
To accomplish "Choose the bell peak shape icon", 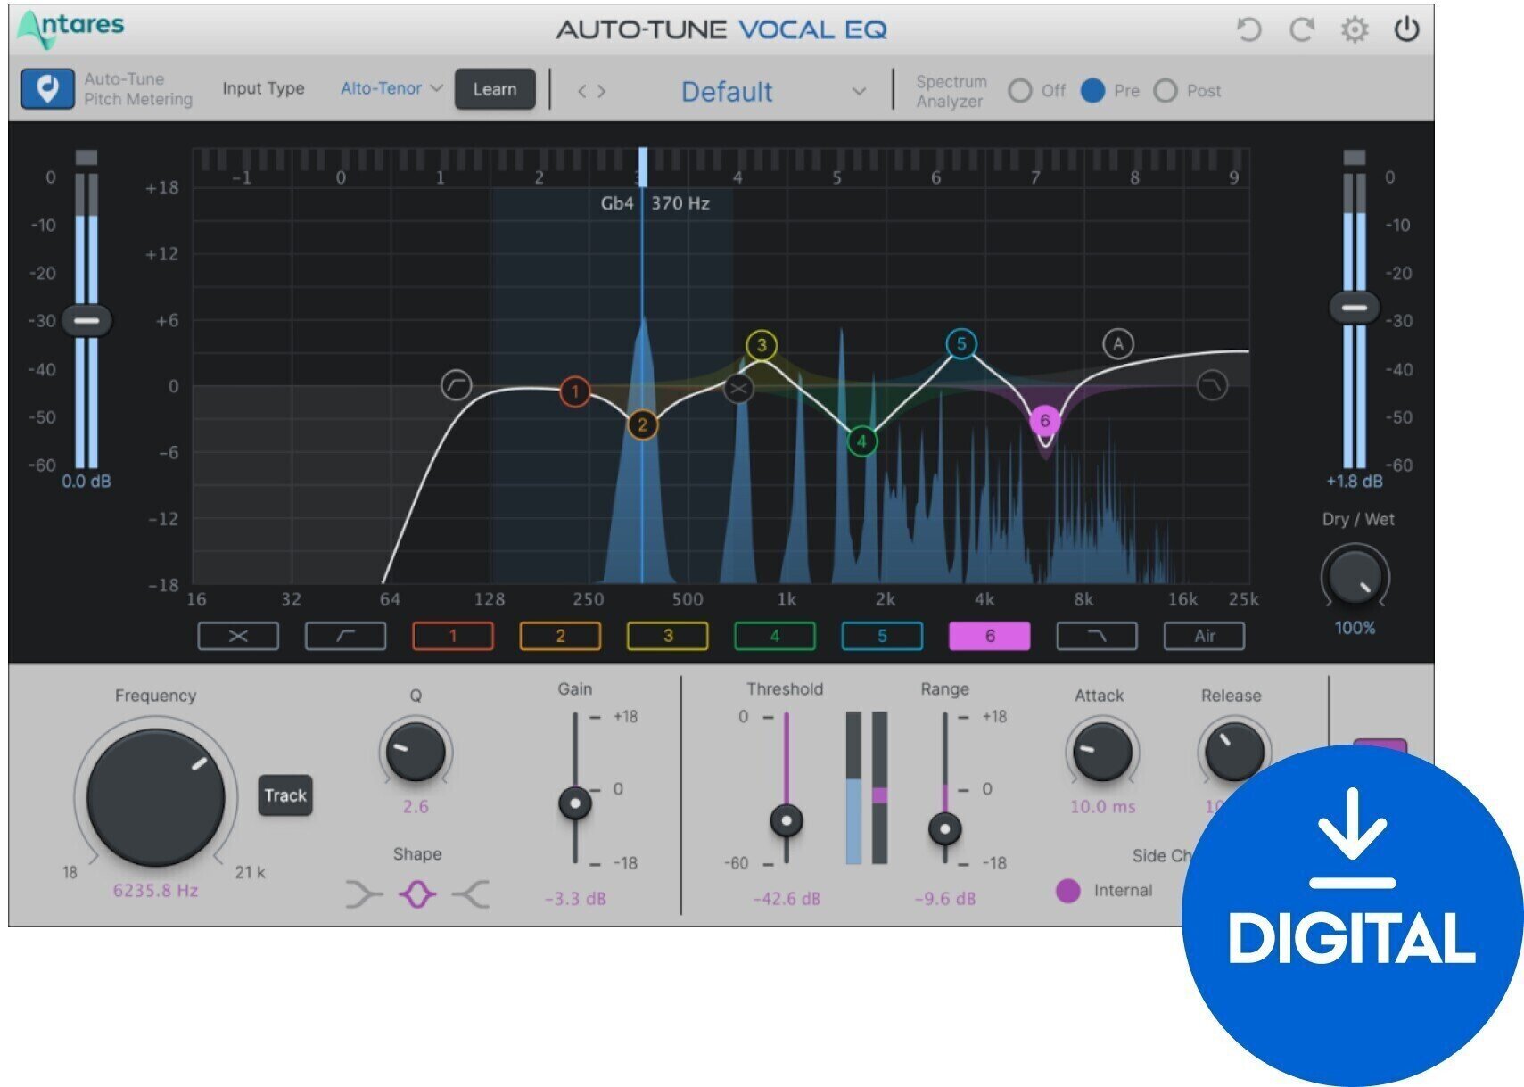I will [417, 893].
